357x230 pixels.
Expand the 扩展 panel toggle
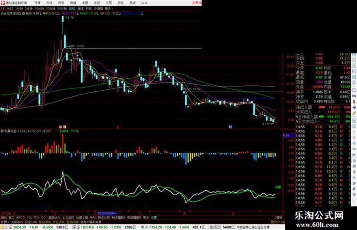[5, 222]
